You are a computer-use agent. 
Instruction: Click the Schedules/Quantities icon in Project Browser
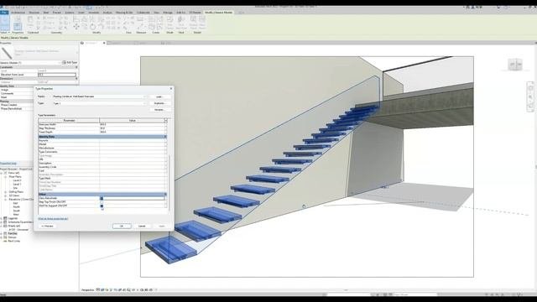click(5, 221)
